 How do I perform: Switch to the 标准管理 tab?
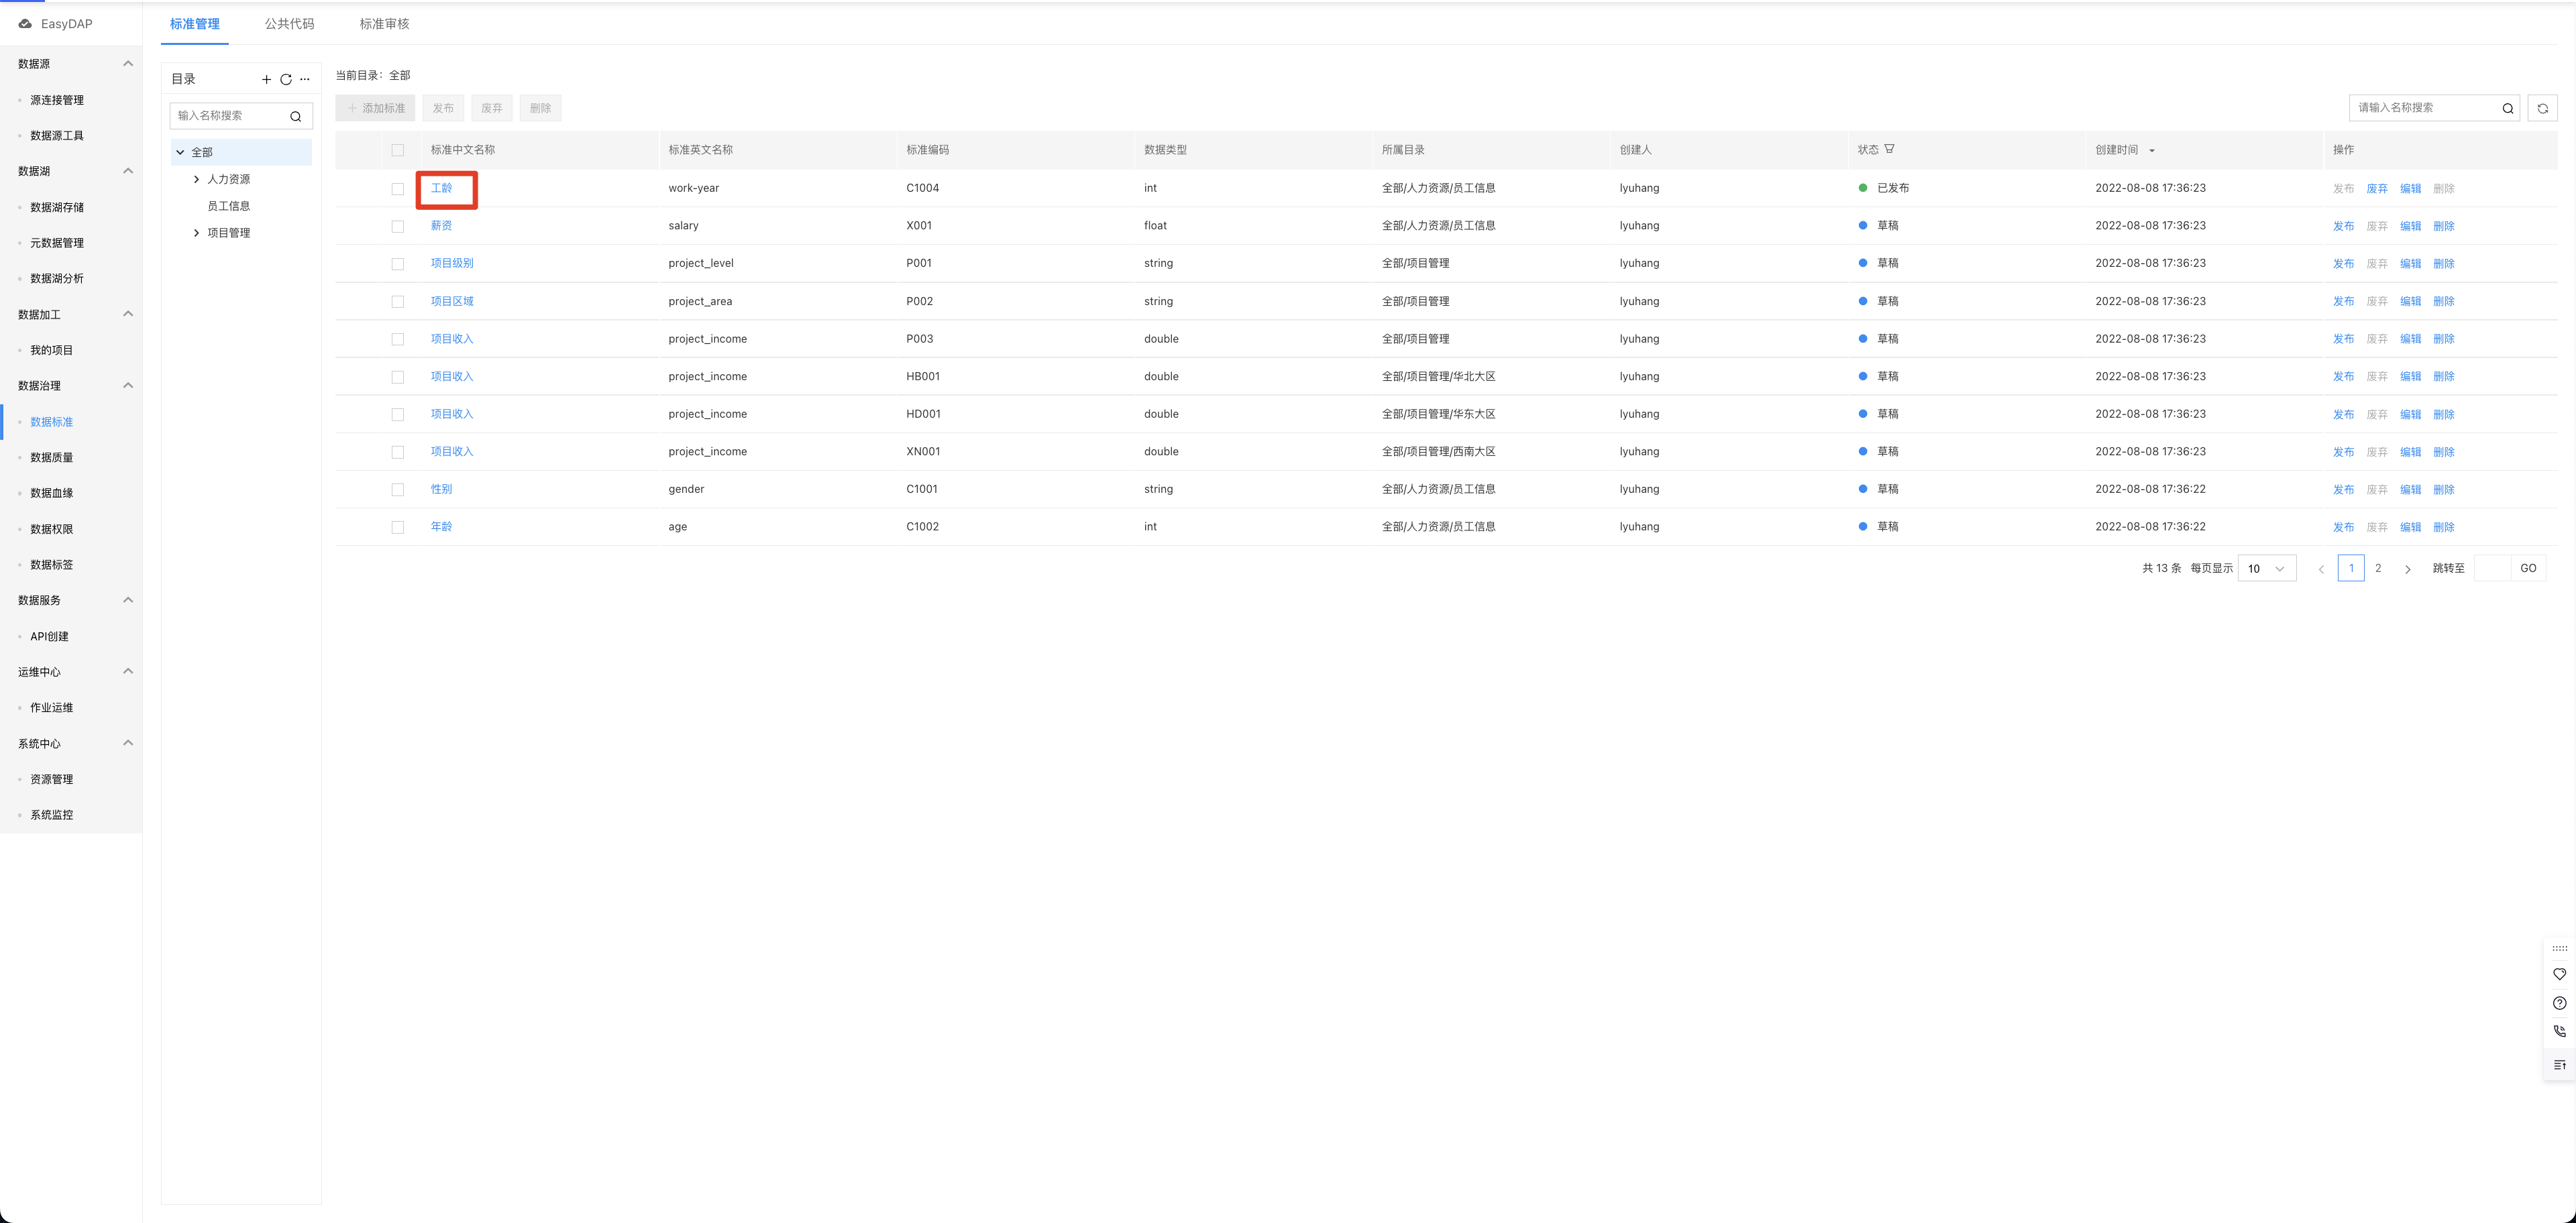[195, 24]
